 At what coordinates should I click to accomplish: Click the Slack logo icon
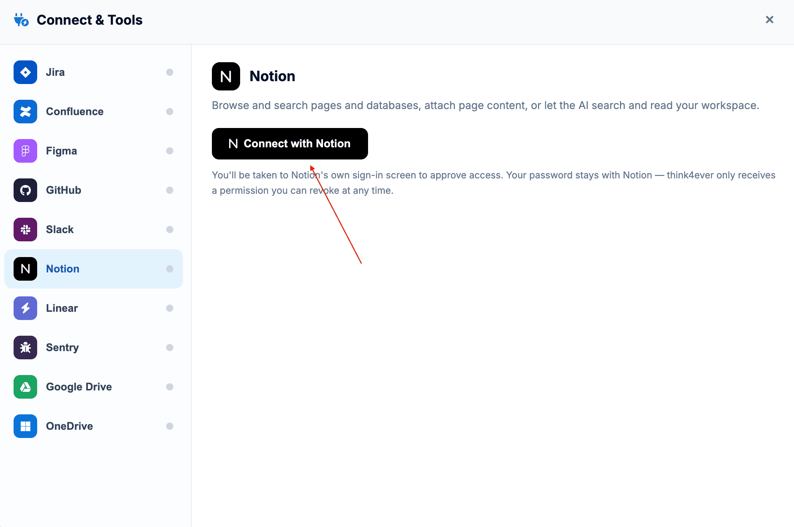pos(25,230)
